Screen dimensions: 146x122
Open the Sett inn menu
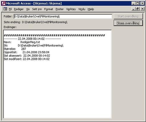[37, 9]
